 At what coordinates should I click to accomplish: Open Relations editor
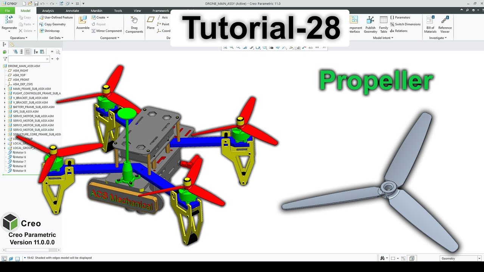[x=399, y=31]
